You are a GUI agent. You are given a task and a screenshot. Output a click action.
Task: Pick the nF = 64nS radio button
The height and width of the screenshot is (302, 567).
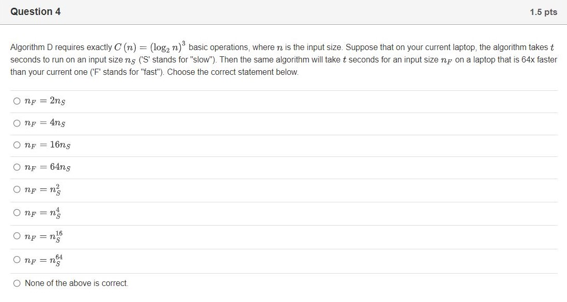[17, 167]
